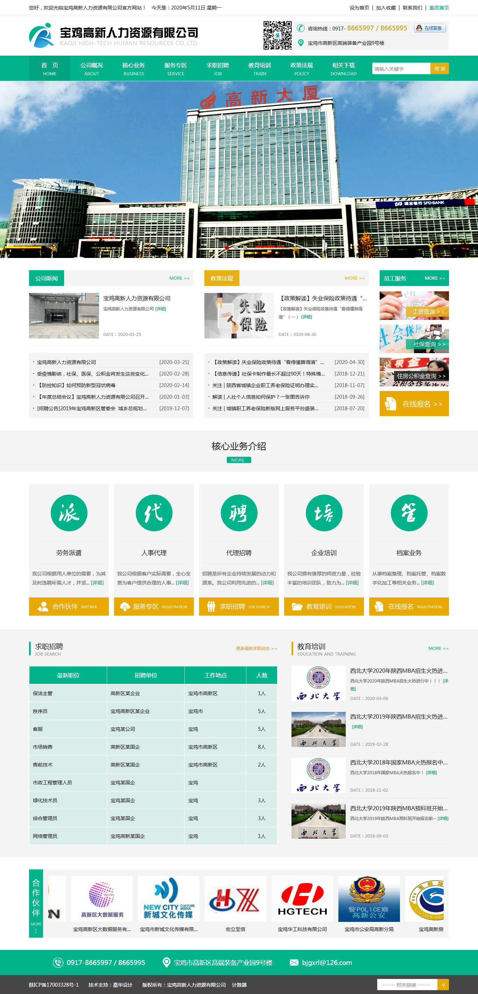Click the location pin icon in header
This screenshot has height=994, width=478.
pos(301,43)
